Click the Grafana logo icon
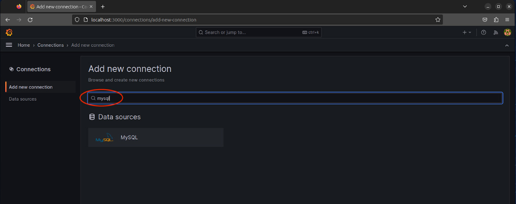The height and width of the screenshot is (204, 516). point(9,32)
